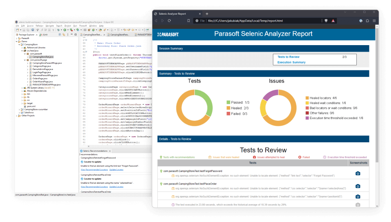Image resolution: width=391 pixels, height=222 pixels.
Task: Maximize the Package Explorer view
Action: click(76, 34)
